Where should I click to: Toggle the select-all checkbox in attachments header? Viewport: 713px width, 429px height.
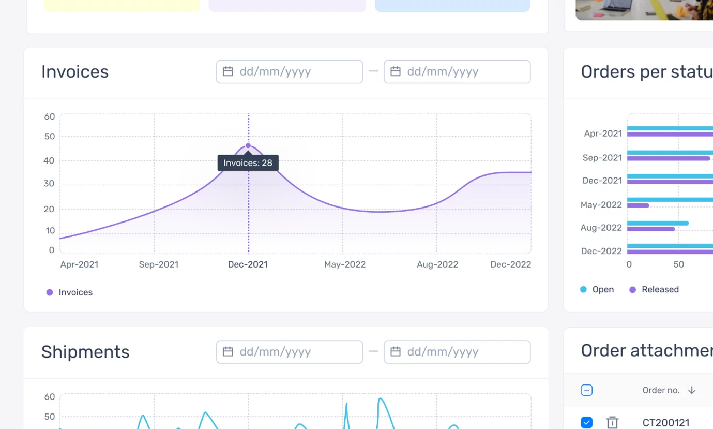tap(586, 390)
